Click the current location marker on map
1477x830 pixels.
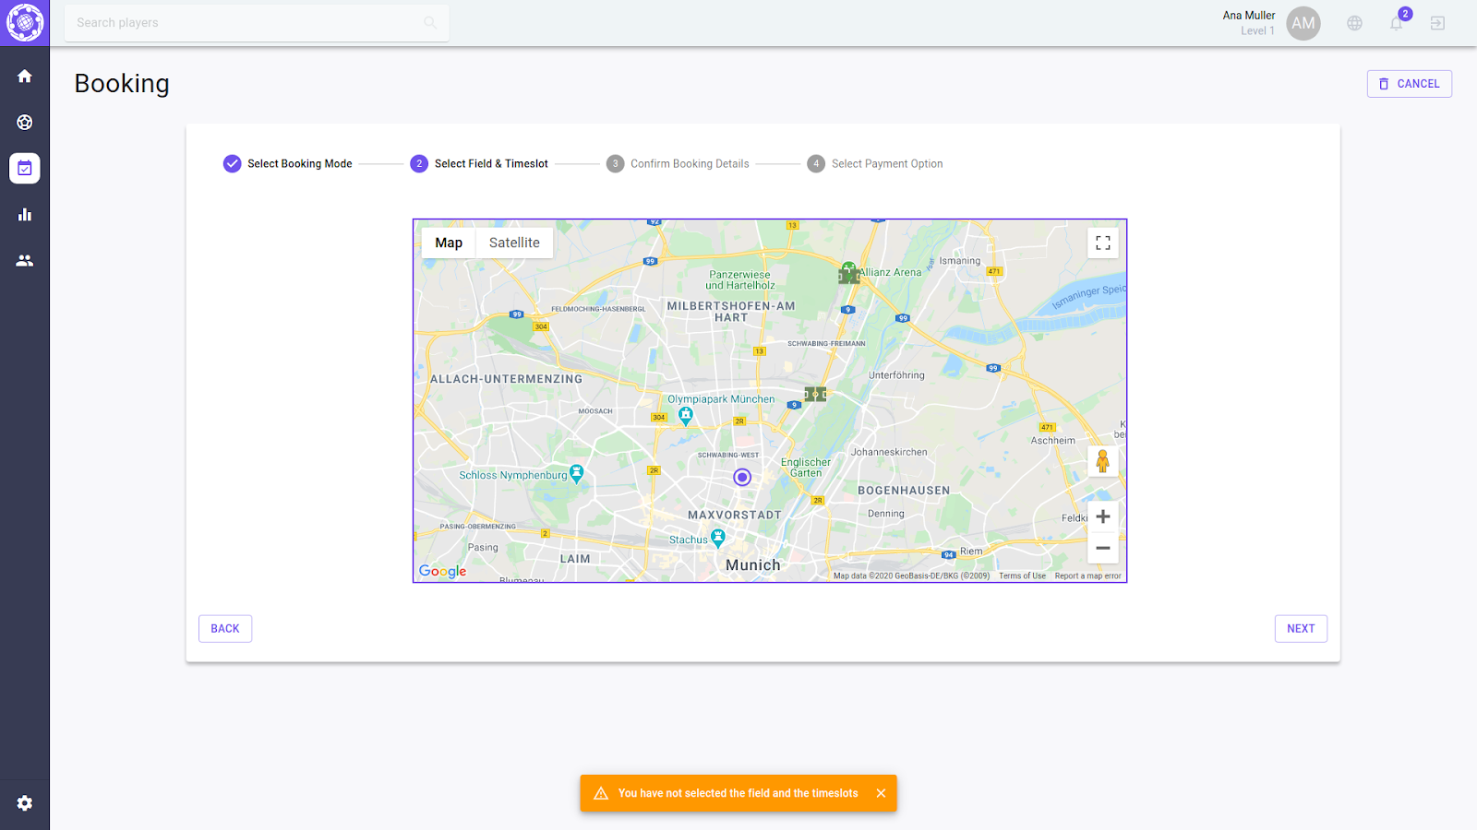(x=742, y=477)
